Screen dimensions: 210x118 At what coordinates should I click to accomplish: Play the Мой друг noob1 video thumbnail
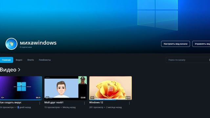point(66,88)
